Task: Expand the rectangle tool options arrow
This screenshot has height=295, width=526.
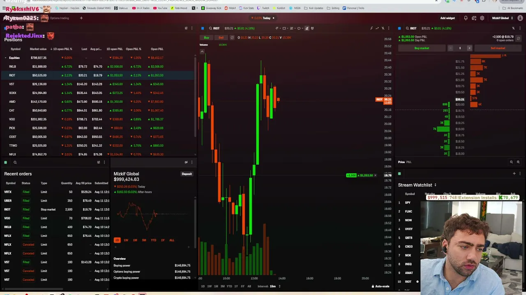Action: [287, 28]
